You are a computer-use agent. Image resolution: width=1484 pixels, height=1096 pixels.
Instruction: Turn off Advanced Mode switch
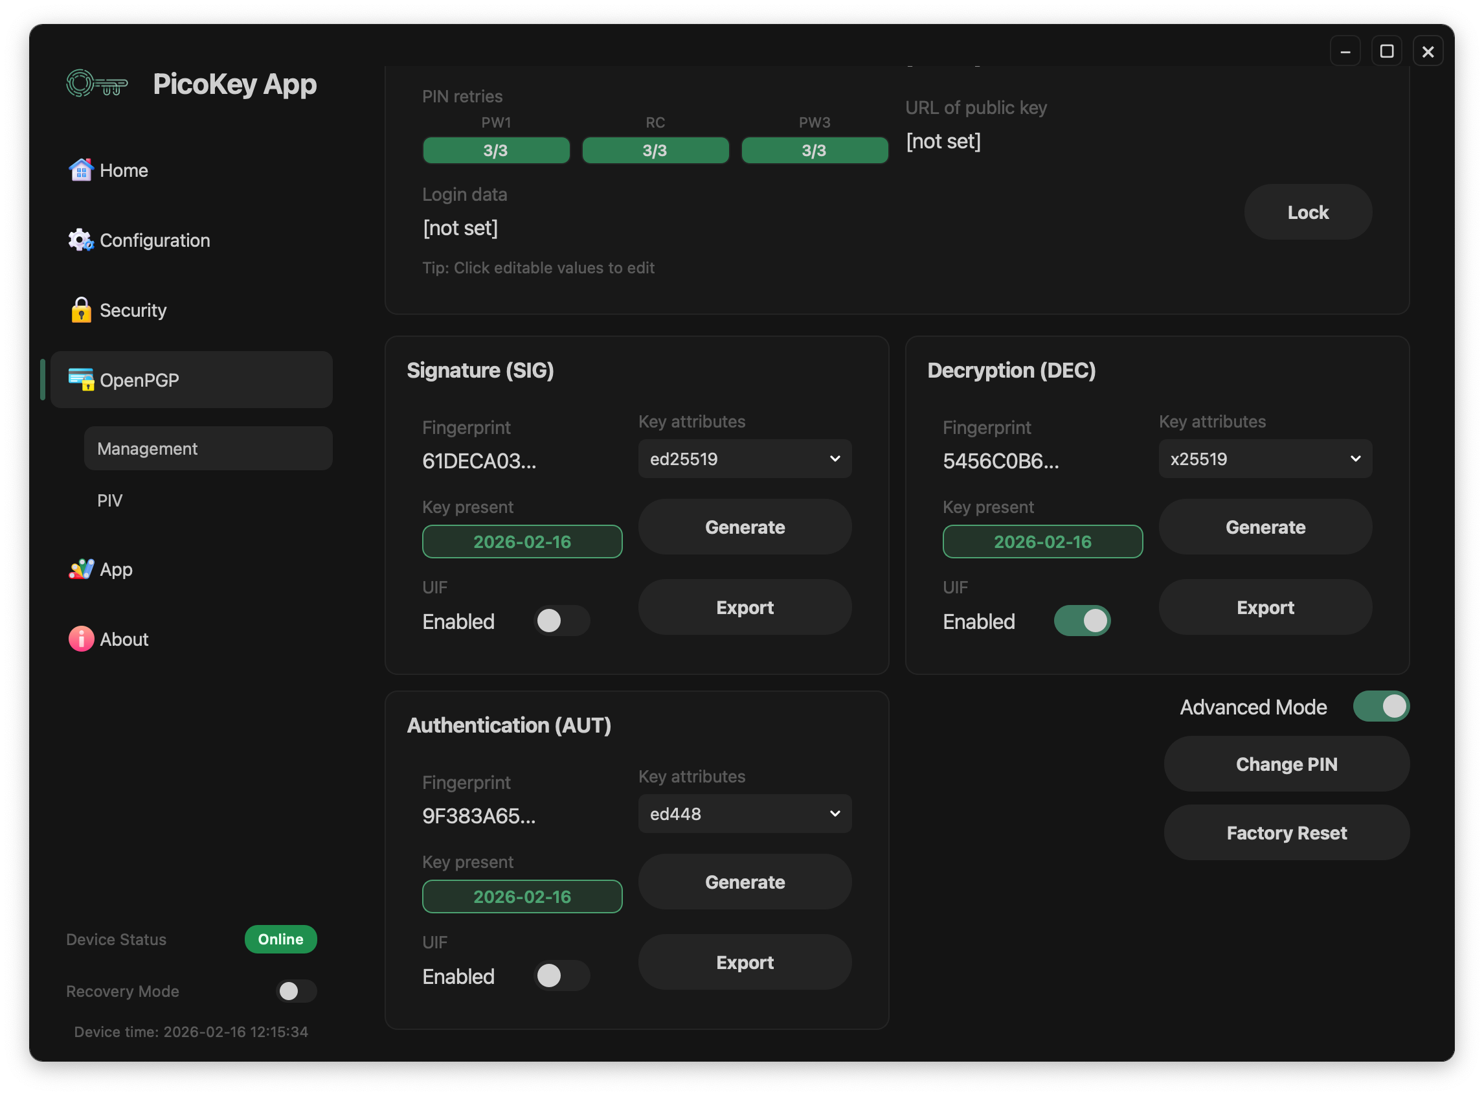1380,707
